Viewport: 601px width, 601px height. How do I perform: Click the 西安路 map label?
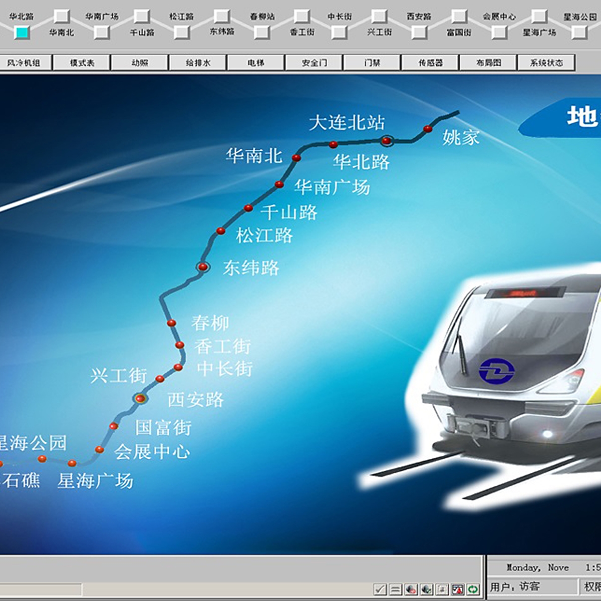[x=195, y=400]
